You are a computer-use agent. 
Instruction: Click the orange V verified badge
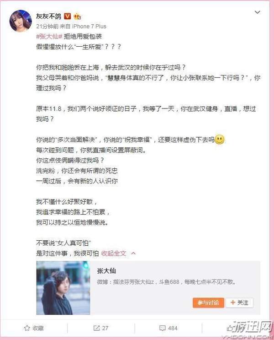pos(67,16)
